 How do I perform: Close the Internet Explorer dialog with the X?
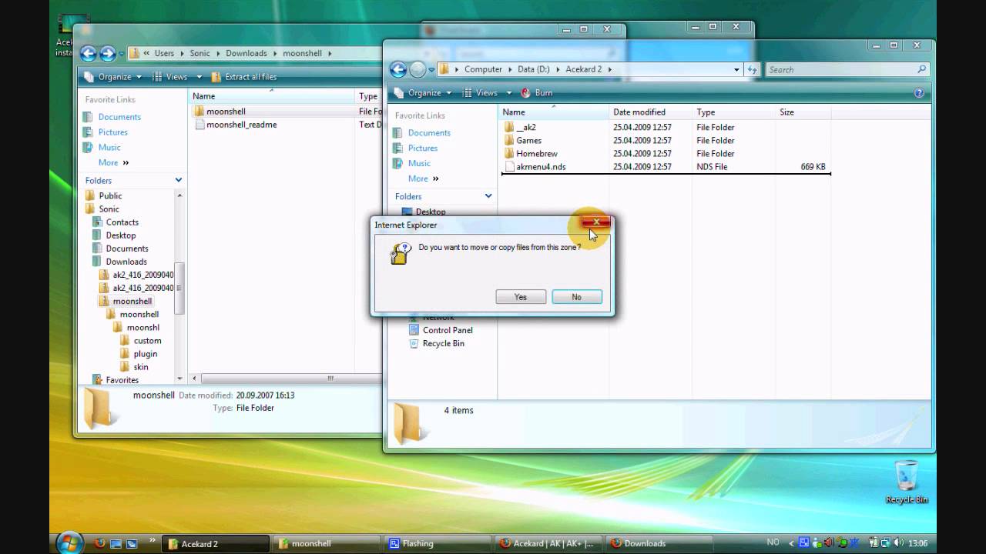point(596,222)
